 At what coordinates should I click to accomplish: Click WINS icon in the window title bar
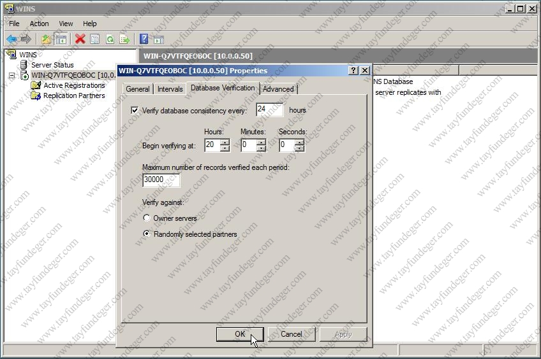click(10, 8)
